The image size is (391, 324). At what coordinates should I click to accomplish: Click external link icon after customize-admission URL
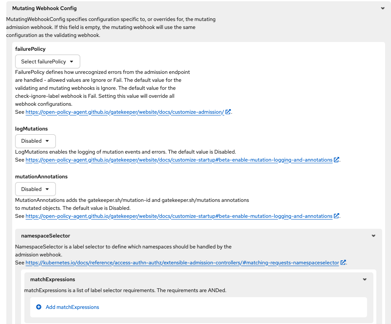(x=228, y=112)
